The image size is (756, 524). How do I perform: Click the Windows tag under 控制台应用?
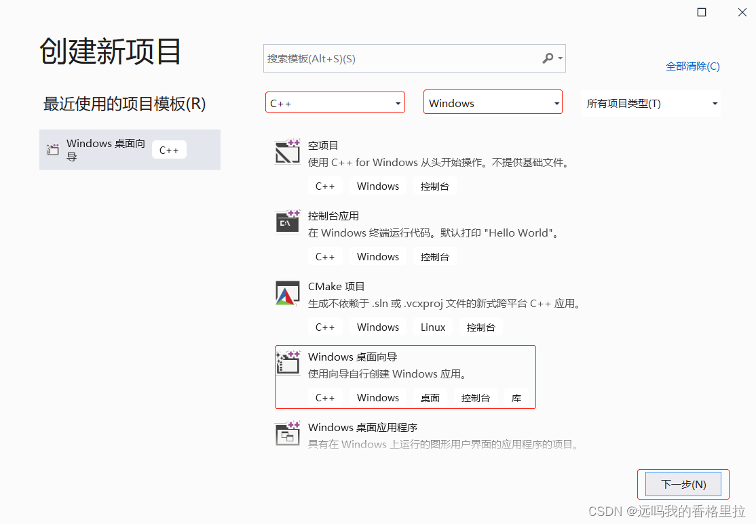(378, 257)
